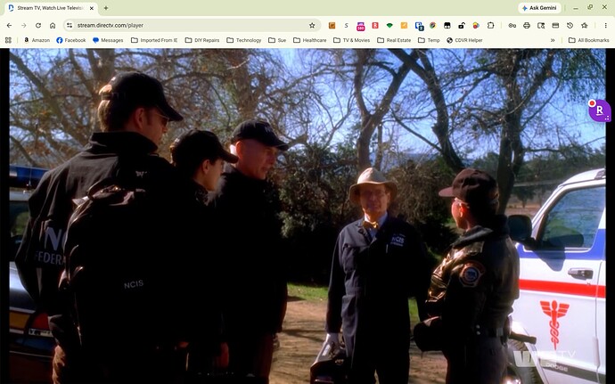Open the browser home page
Viewport: 615px width, 384px height.
tap(53, 26)
